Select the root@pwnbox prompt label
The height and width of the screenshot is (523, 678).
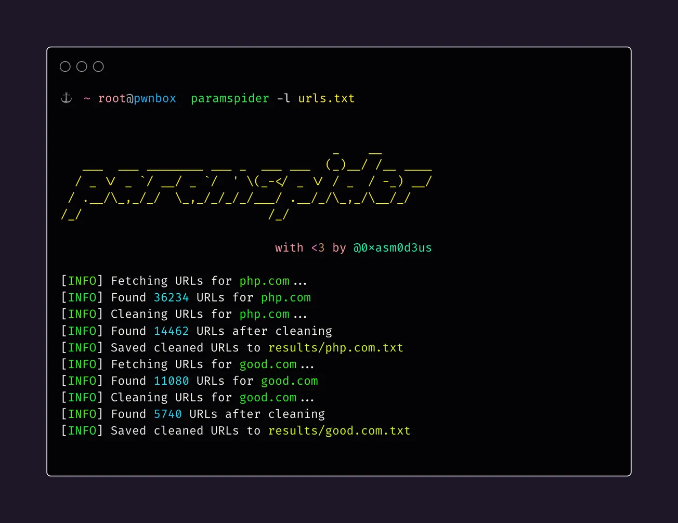(137, 98)
